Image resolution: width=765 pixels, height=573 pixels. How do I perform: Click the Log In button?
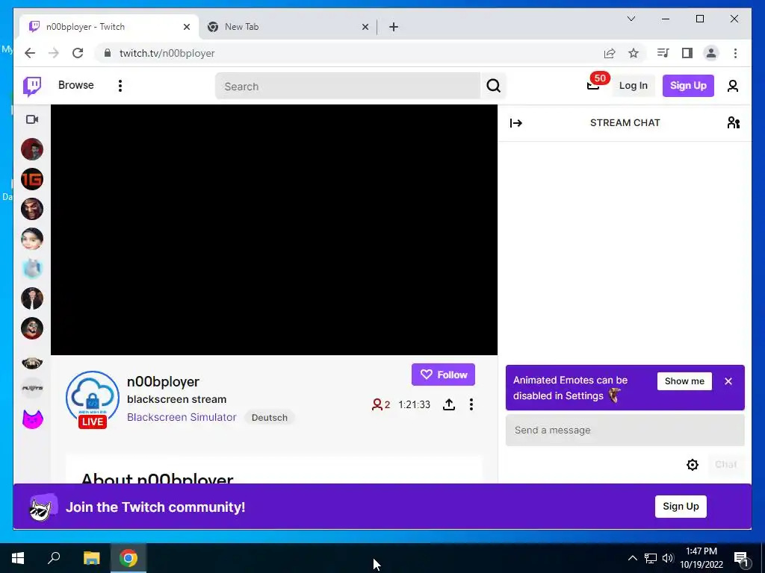(x=633, y=86)
